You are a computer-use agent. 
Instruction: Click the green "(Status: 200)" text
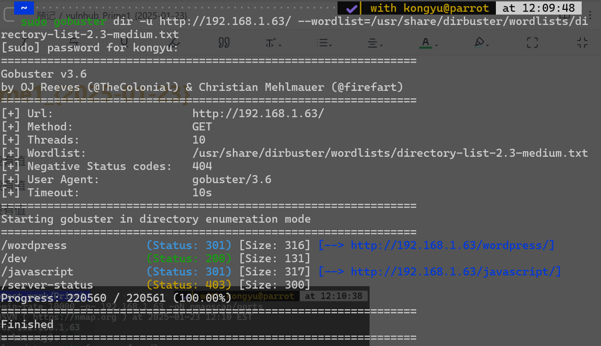[x=189, y=258]
